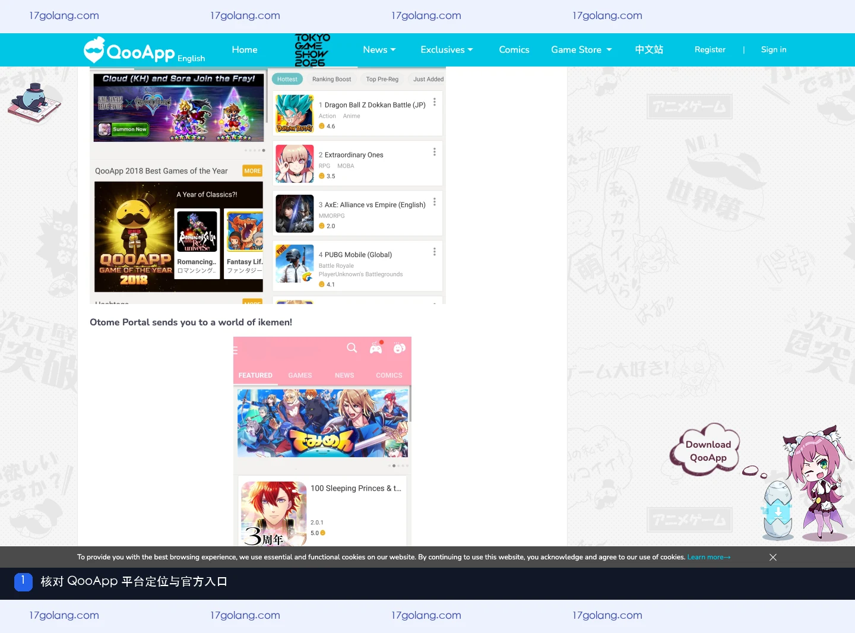This screenshot has height=633, width=855.
Task: Click the Extraordinary Ones game icon
Action: (x=294, y=163)
